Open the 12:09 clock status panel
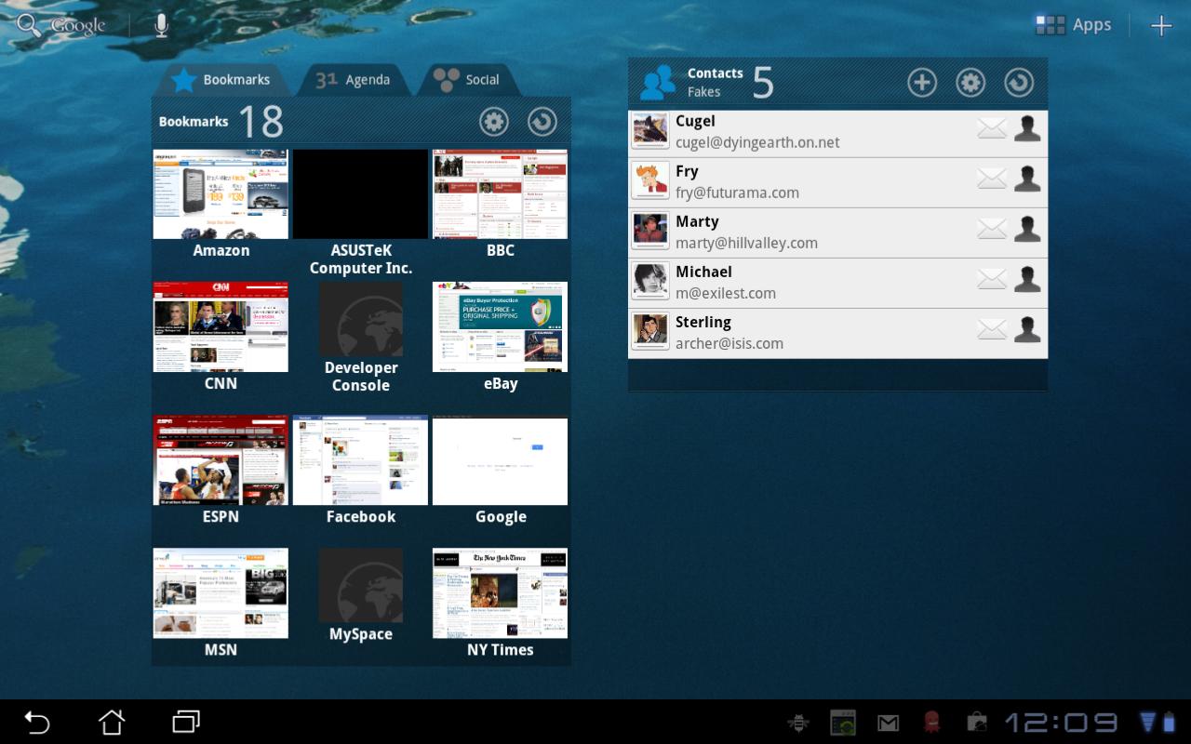The image size is (1191, 744). point(1061,723)
